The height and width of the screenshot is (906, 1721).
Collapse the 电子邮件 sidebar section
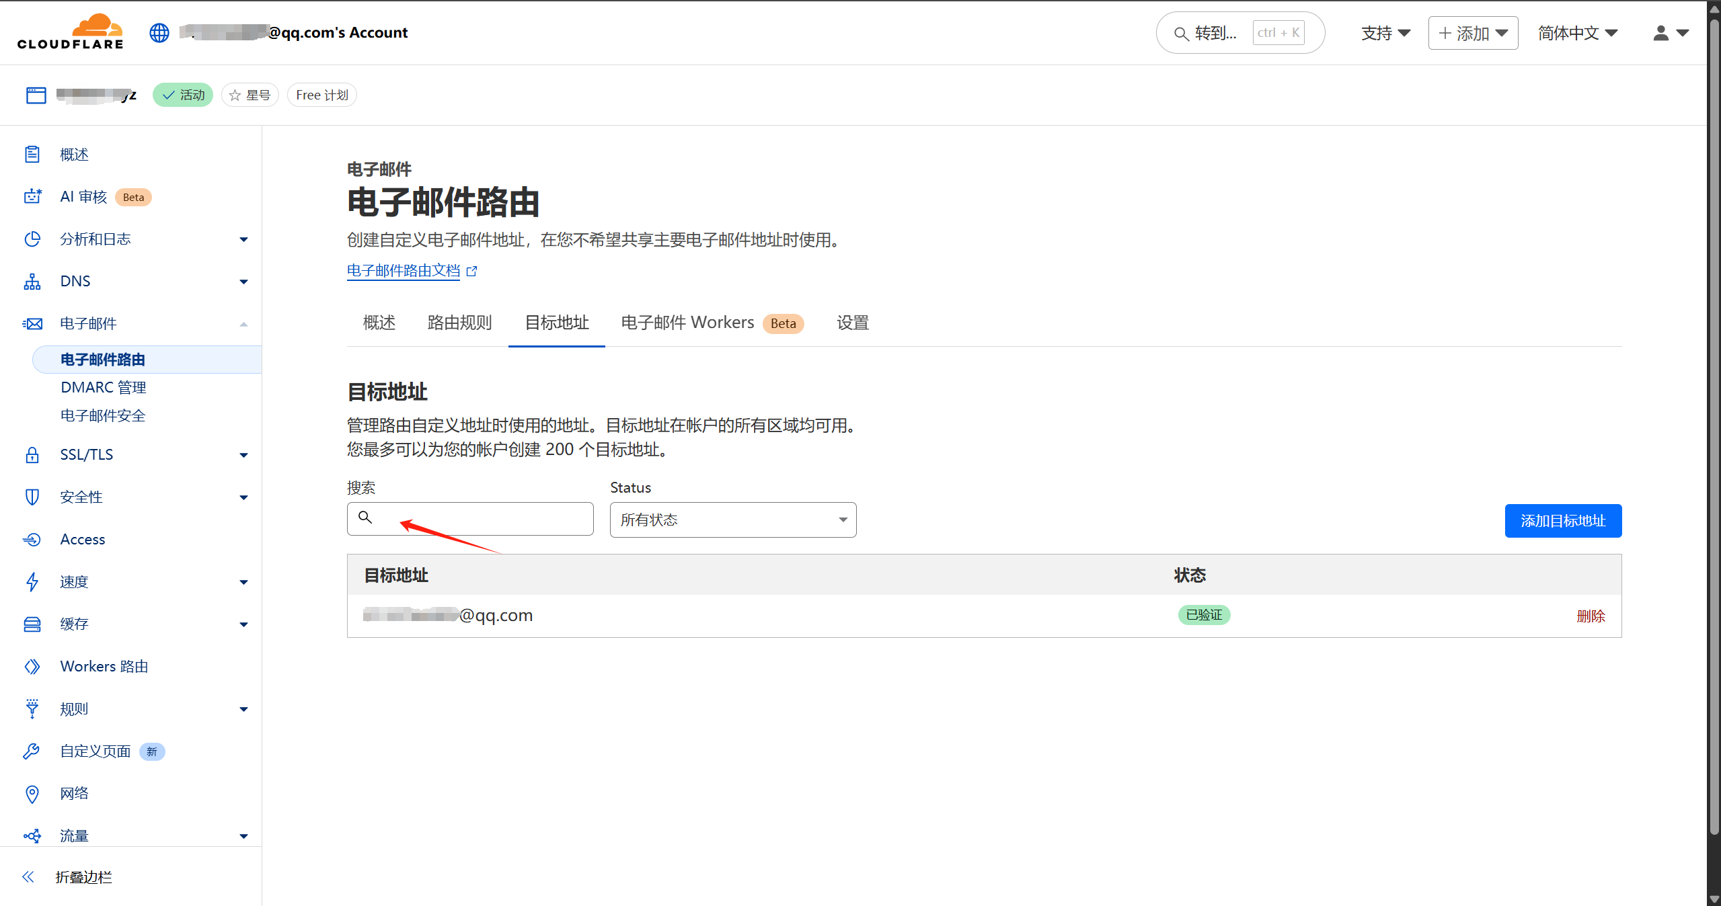click(x=243, y=324)
